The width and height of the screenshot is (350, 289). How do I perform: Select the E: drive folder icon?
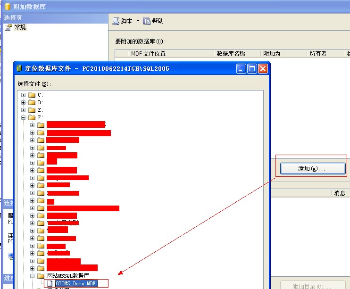(x=32, y=110)
